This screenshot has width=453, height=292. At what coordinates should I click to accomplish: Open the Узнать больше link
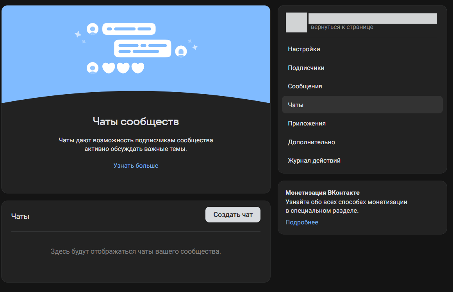136,165
